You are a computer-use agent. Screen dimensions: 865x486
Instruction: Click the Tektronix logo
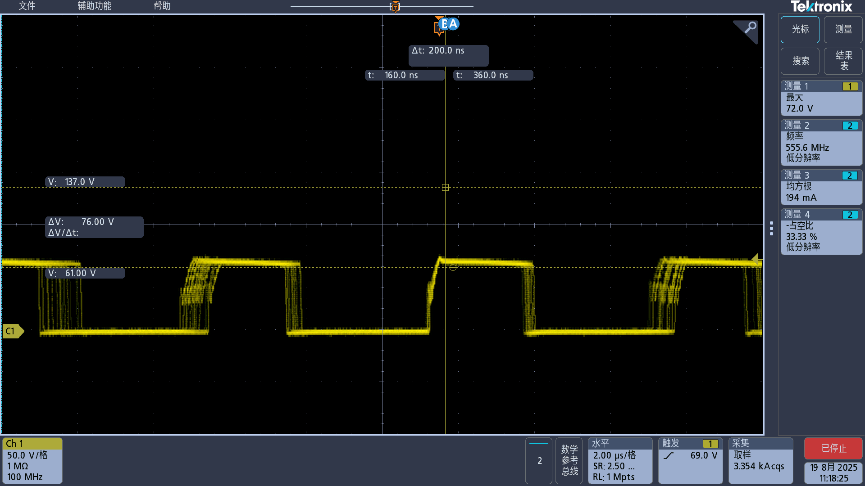821,7
